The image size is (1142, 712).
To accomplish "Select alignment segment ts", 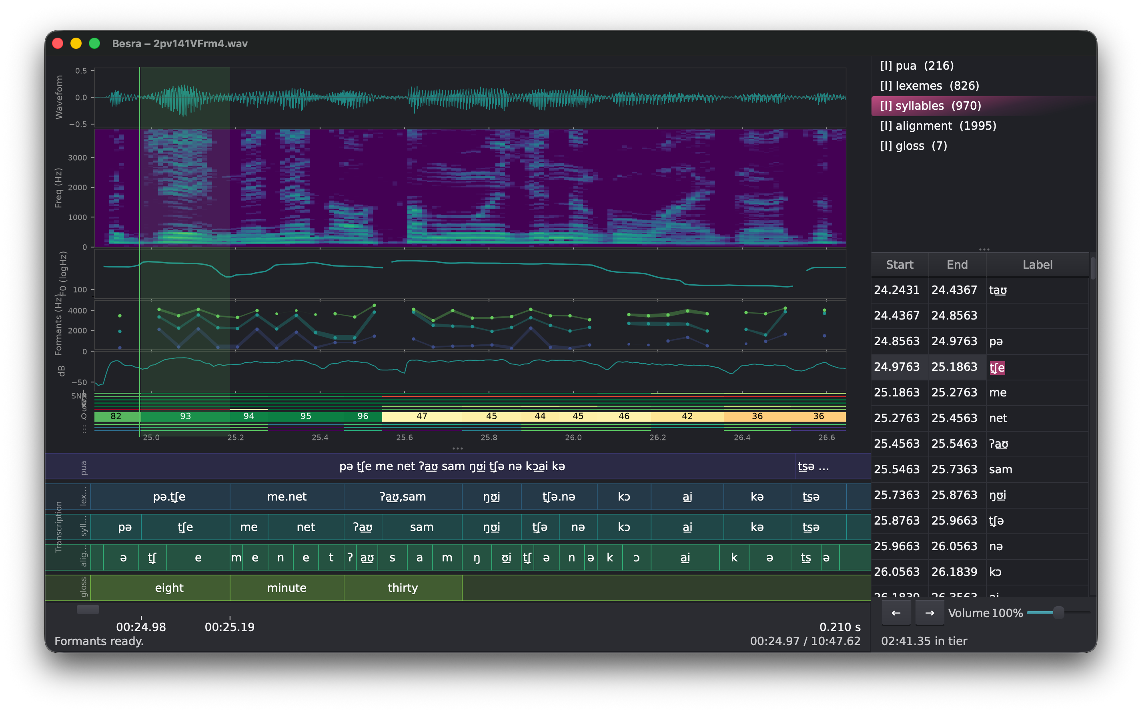I will pyautogui.click(x=805, y=558).
